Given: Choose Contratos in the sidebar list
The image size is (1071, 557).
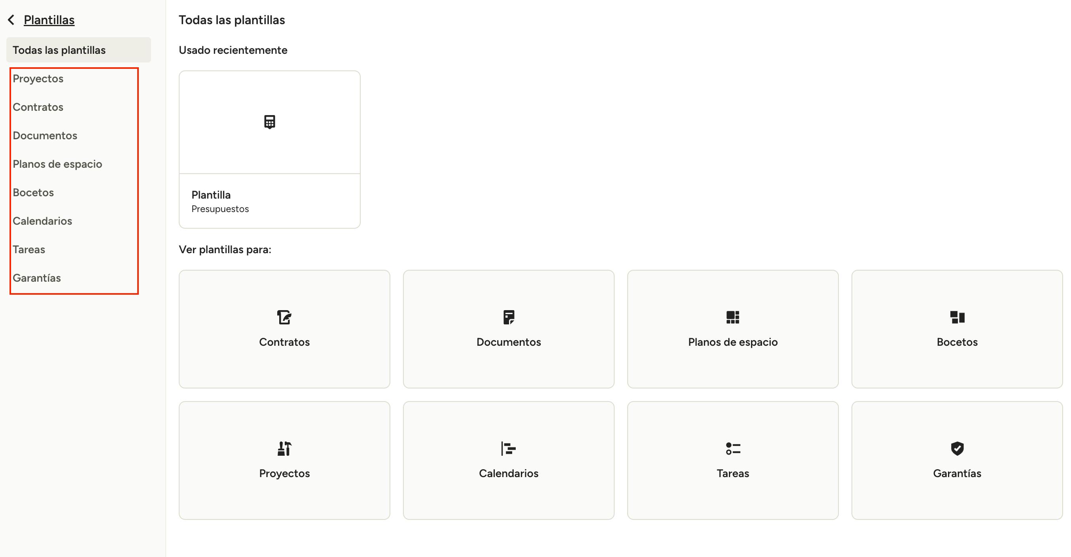Looking at the screenshot, I should click(38, 107).
